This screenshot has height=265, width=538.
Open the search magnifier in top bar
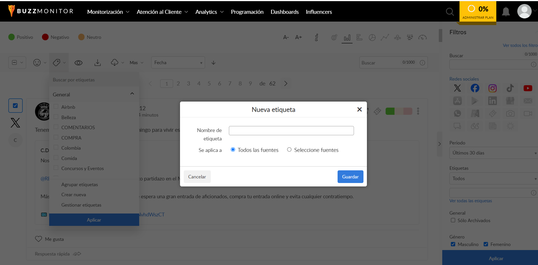(x=450, y=12)
